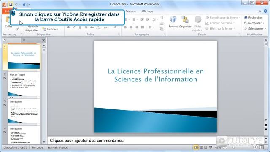Image resolution: width=270 pixels, height=152 pixels.
Task: Click the increase indent icon
Action: point(148,19)
